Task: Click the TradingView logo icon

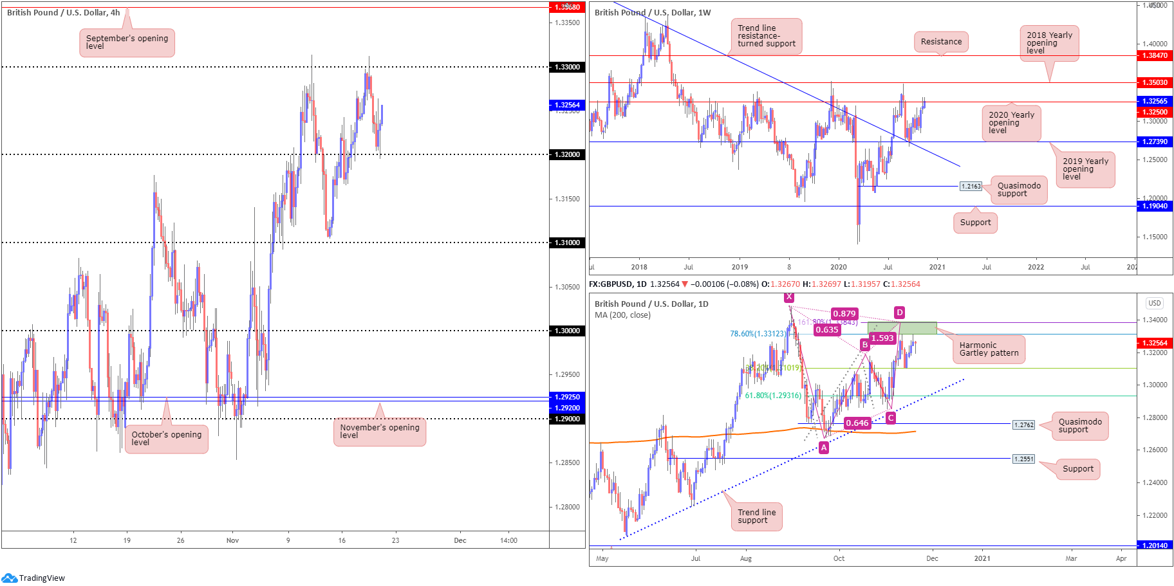Action: coord(9,578)
